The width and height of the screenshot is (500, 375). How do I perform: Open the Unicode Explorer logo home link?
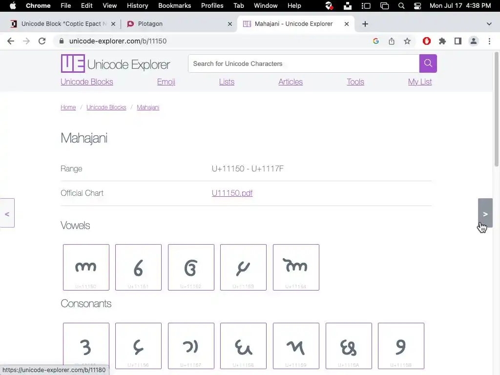pos(115,64)
